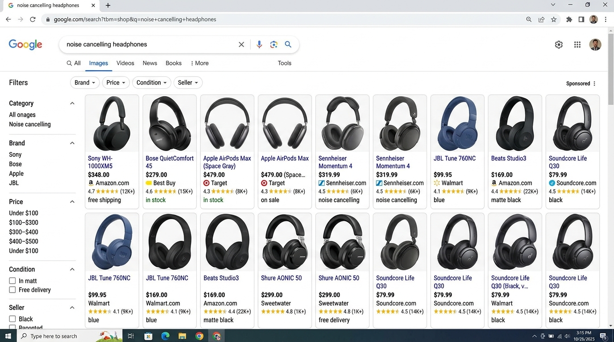Screen dimensions: 614x342
Task: Switch to the Videos tab
Action: (x=125, y=63)
